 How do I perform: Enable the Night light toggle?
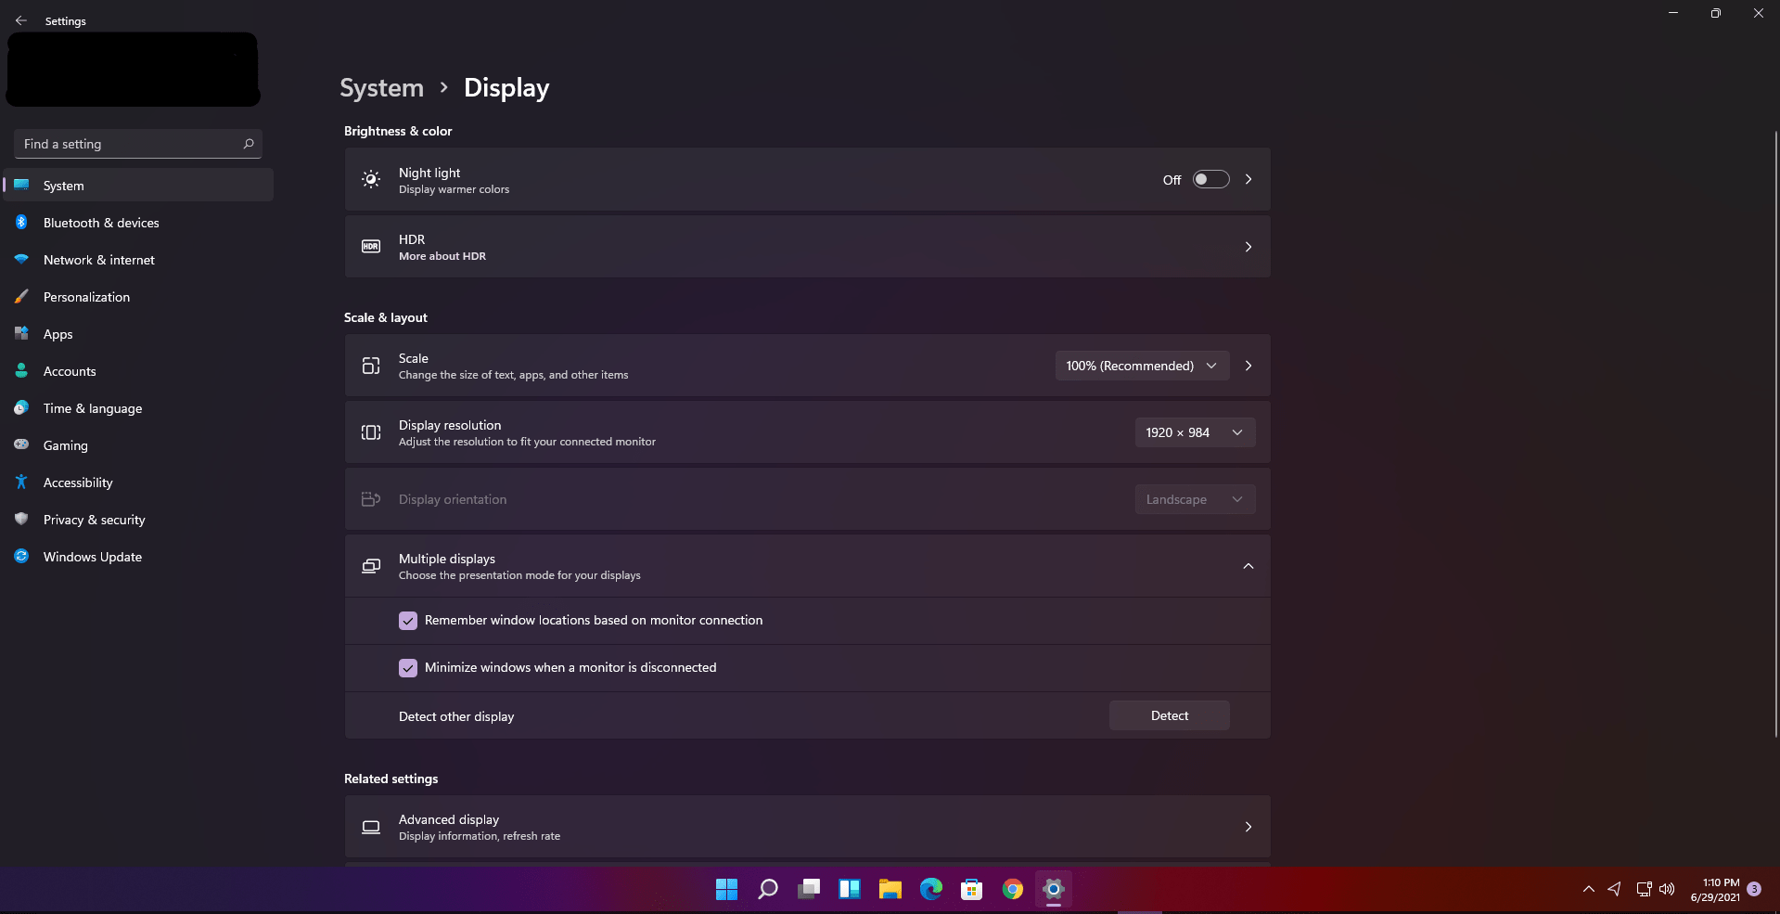click(1210, 179)
